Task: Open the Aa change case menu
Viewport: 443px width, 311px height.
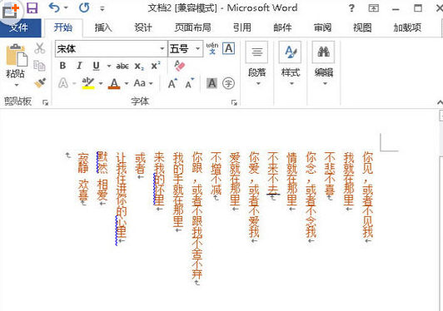Action: (143, 83)
